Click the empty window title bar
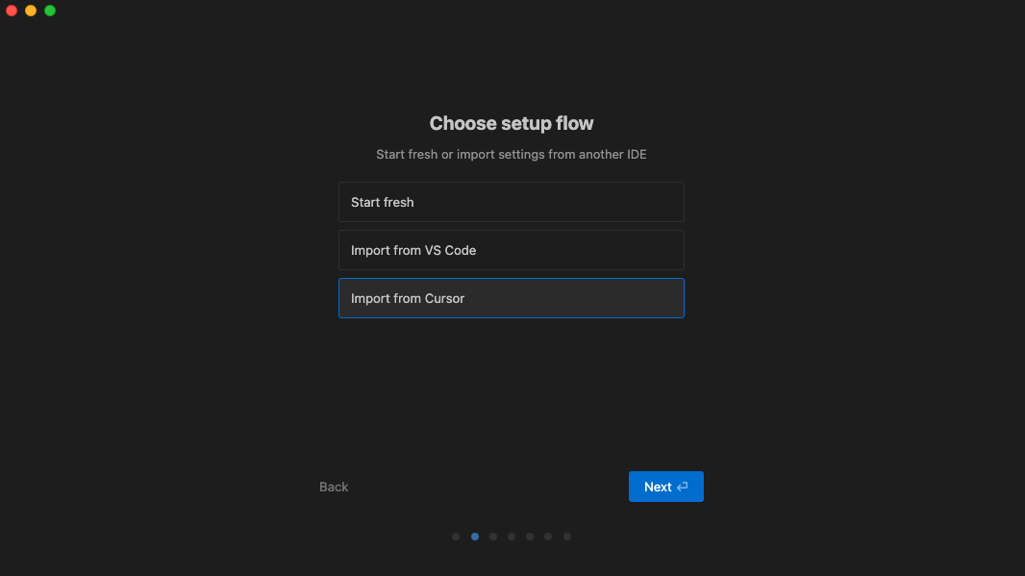 pos(512,11)
